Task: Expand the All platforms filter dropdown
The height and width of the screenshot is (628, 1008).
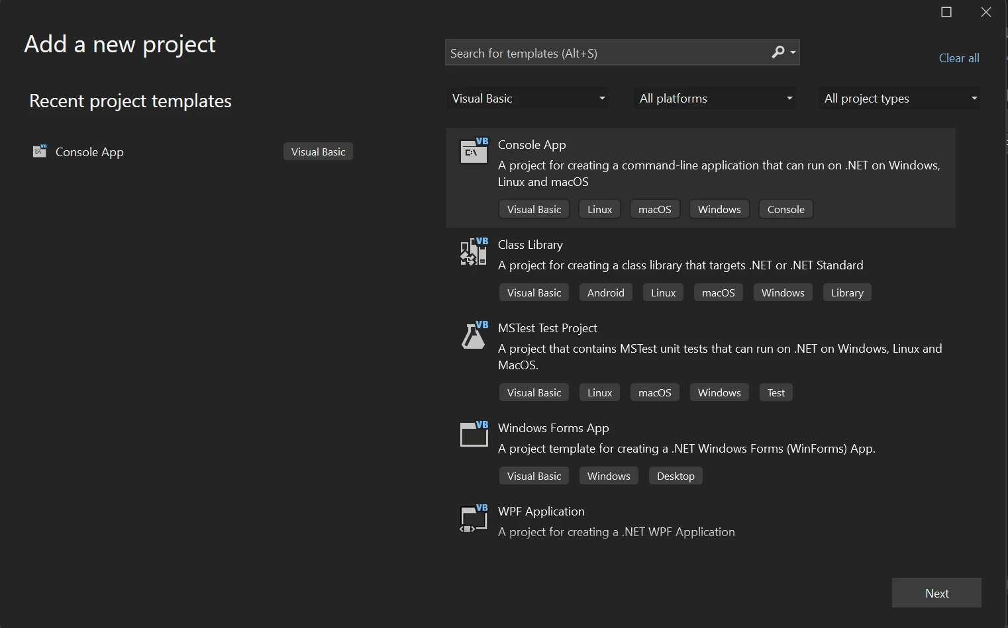Action: [x=715, y=99]
